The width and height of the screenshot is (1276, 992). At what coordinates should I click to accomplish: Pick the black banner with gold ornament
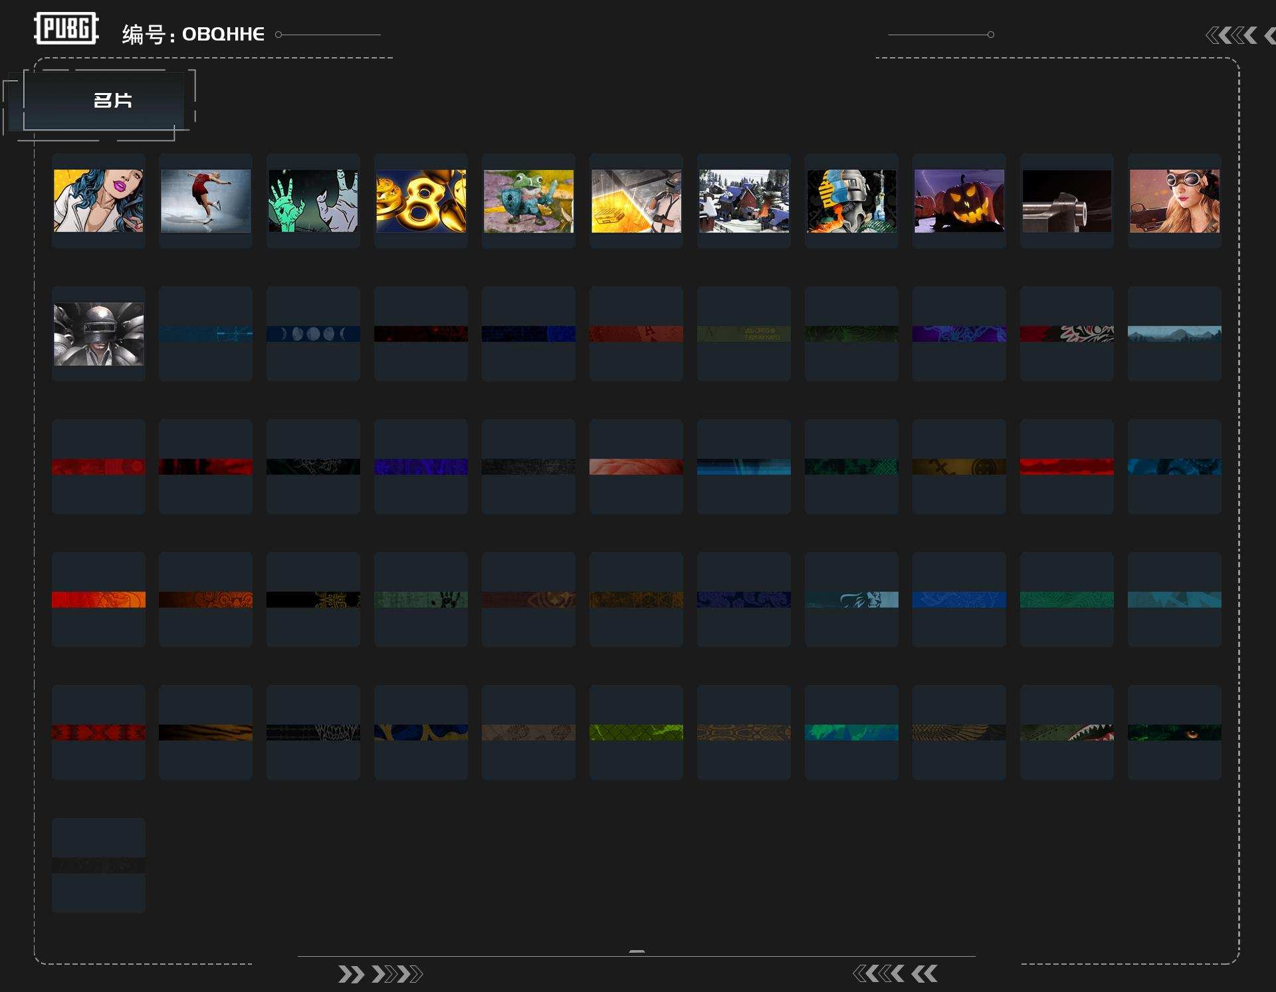(x=313, y=599)
